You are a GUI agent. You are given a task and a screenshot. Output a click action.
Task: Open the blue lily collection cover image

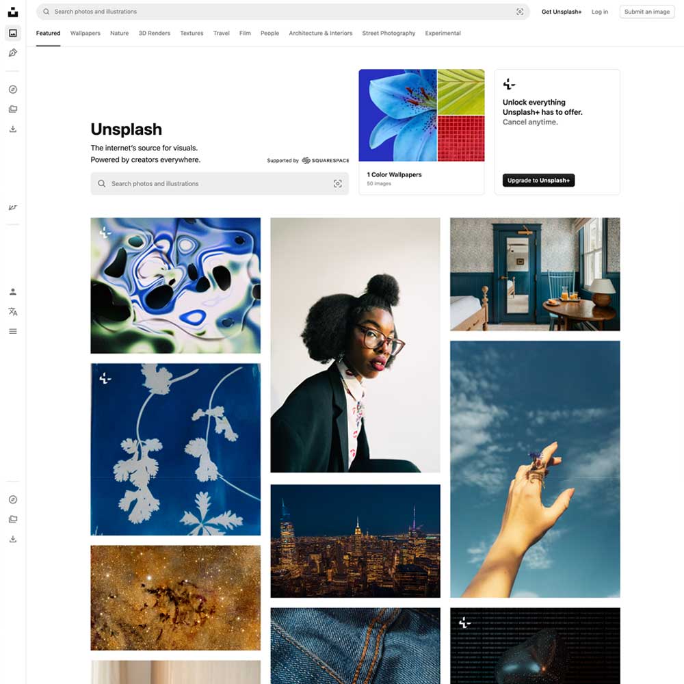(x=397, y=115)
